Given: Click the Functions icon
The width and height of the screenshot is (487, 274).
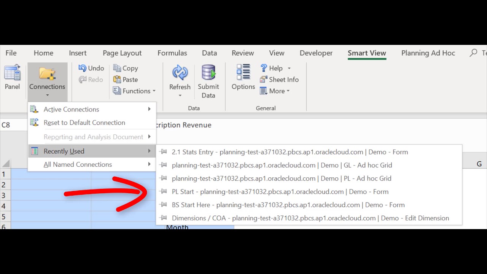Looking at the screenshot, I should [117, 91].
